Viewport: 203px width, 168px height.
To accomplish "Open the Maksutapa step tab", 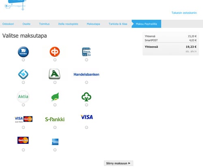I will point(93,24).
